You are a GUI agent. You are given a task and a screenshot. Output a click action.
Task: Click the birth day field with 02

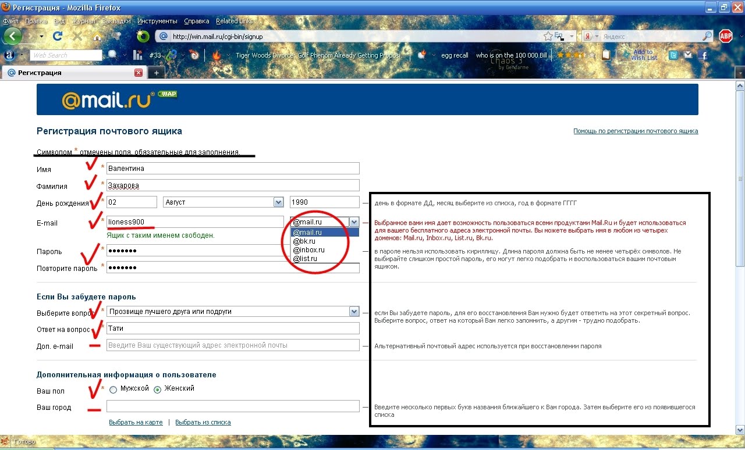pos(132,202)
